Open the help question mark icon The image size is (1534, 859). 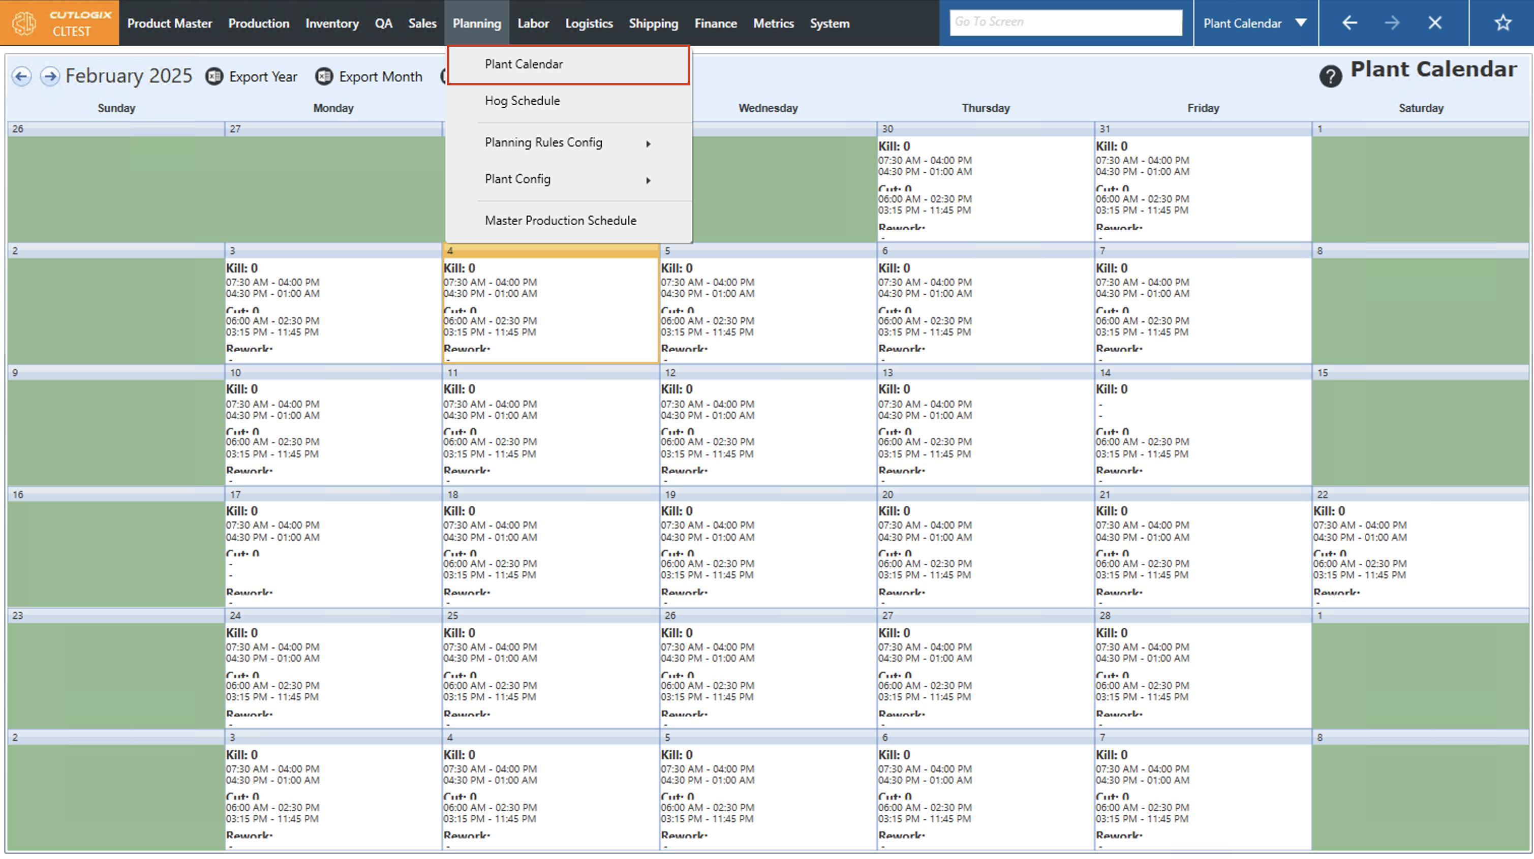click(1330, 76)
